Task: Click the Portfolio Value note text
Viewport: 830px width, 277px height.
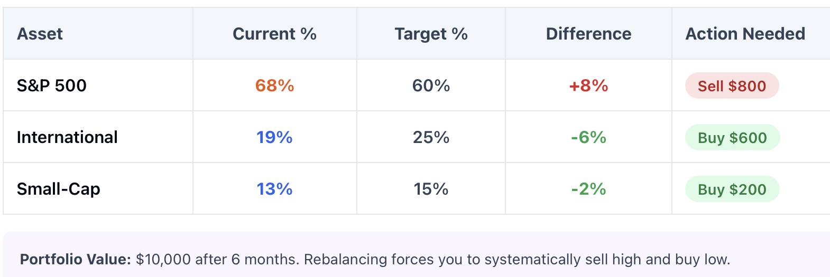Action: tap(375, 259)
